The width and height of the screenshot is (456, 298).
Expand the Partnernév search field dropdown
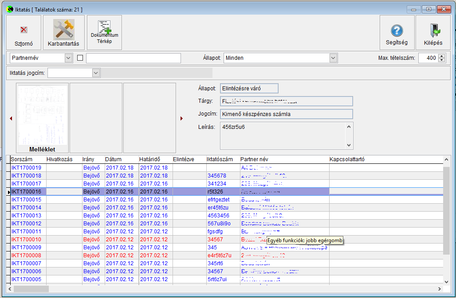pos(68,58)
